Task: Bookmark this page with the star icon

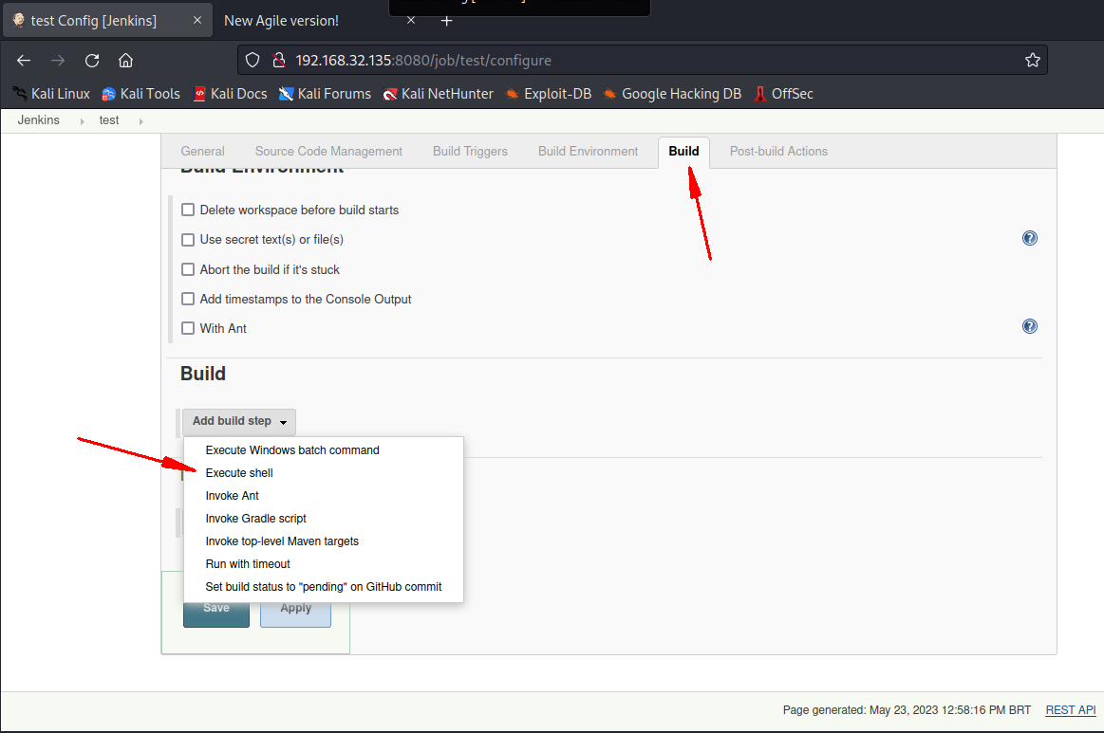Action: tap(1032, 61)
